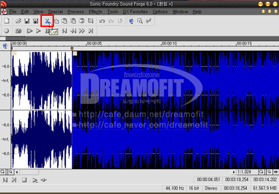This screenshot has height=194, width=279.
Task: Click the Sound Forge title bar icon
Action: [3, 4]
